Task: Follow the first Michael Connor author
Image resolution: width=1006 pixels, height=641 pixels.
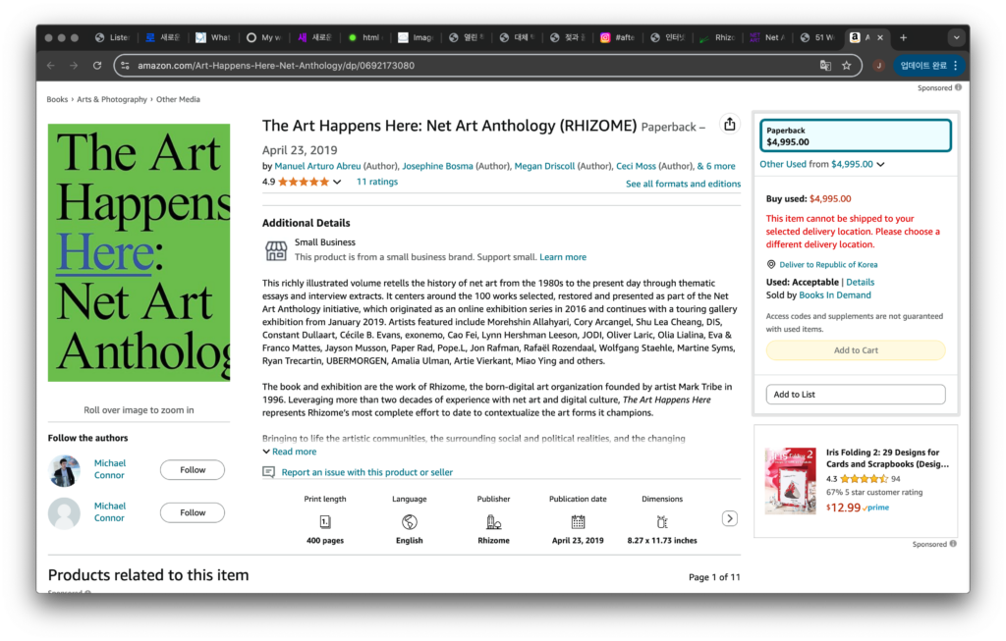Action: pyautogui.click(x=193, y=470)
